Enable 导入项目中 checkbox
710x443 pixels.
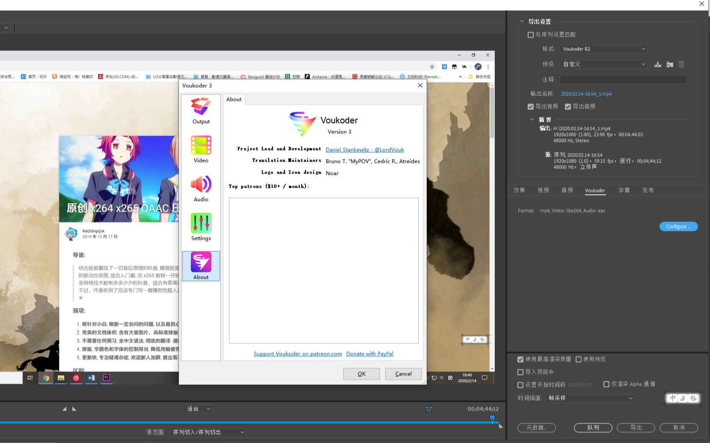(x=520, y=372)
